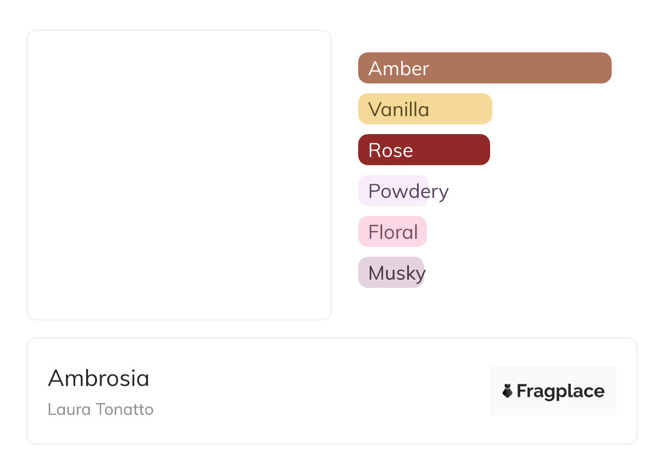Click the word Amber label
The image size is (664, 471).
click(x=399, y=69)
